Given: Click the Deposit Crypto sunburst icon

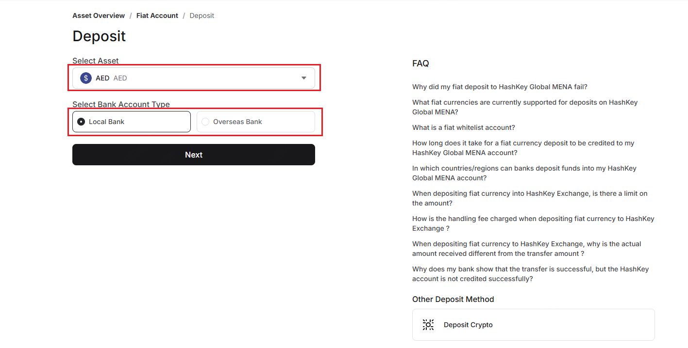Looking at the screenshot, I should coord(428,325).
